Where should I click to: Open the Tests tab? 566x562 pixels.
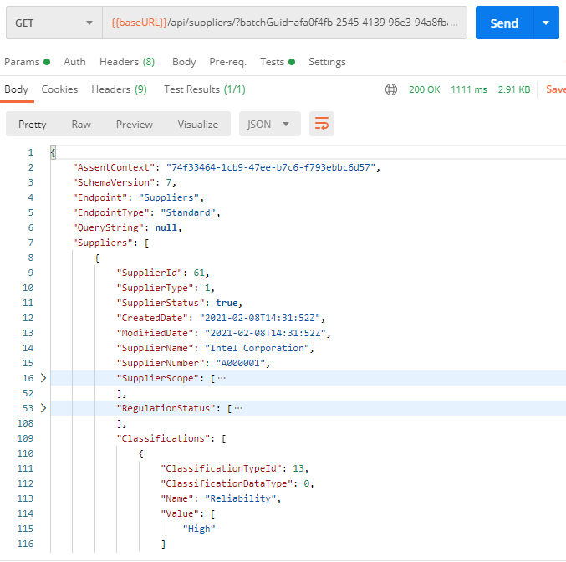pyautogui.click(x=278, y=62)
